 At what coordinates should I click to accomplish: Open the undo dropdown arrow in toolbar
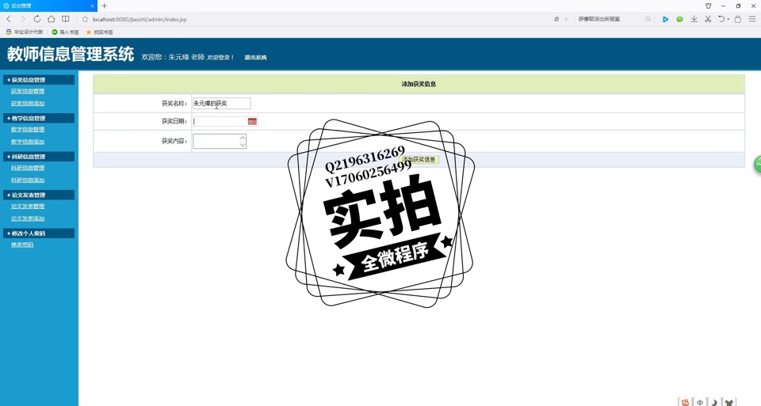tap(728, 20)
